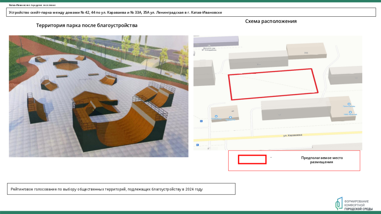Select the skate park project title text box

192,13
